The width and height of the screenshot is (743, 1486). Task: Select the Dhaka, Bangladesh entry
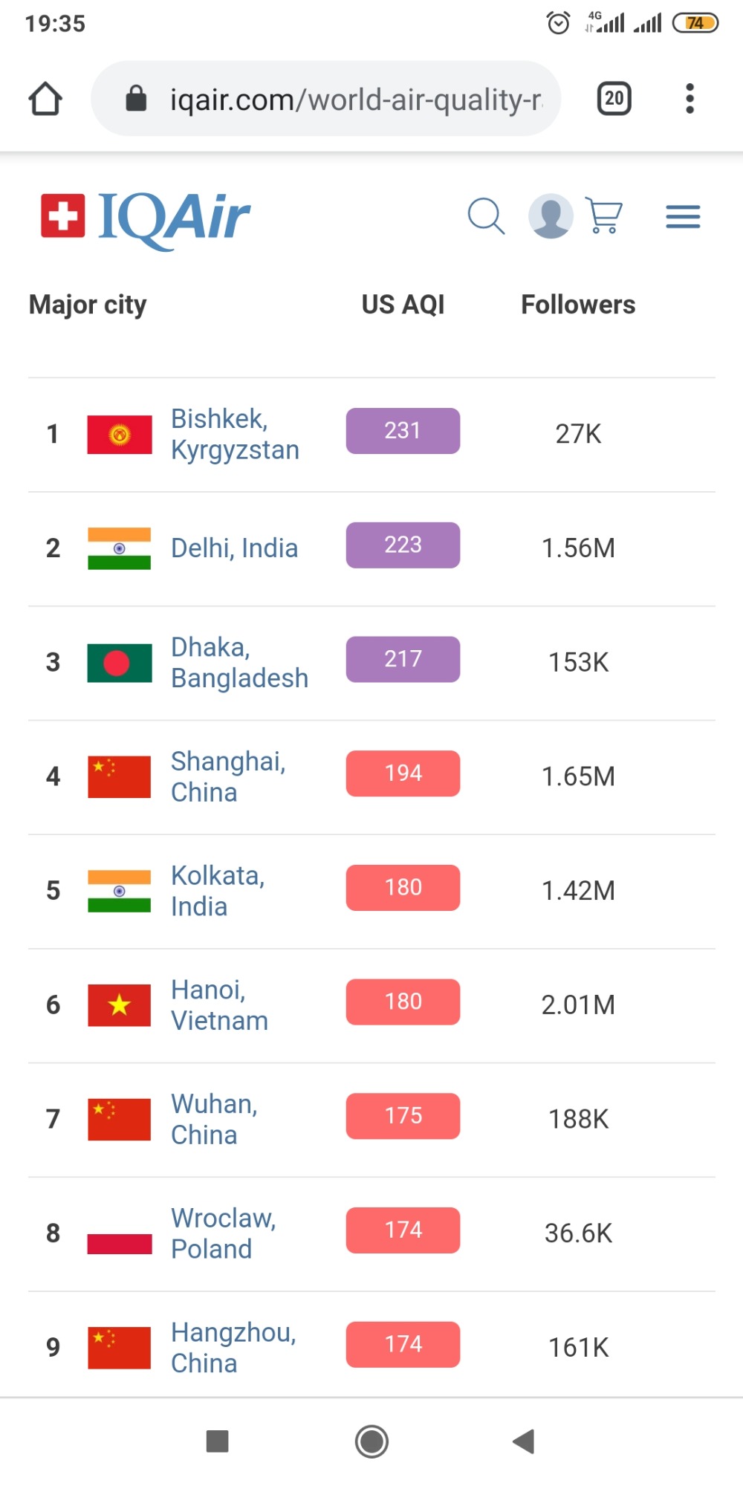[239, 663]
